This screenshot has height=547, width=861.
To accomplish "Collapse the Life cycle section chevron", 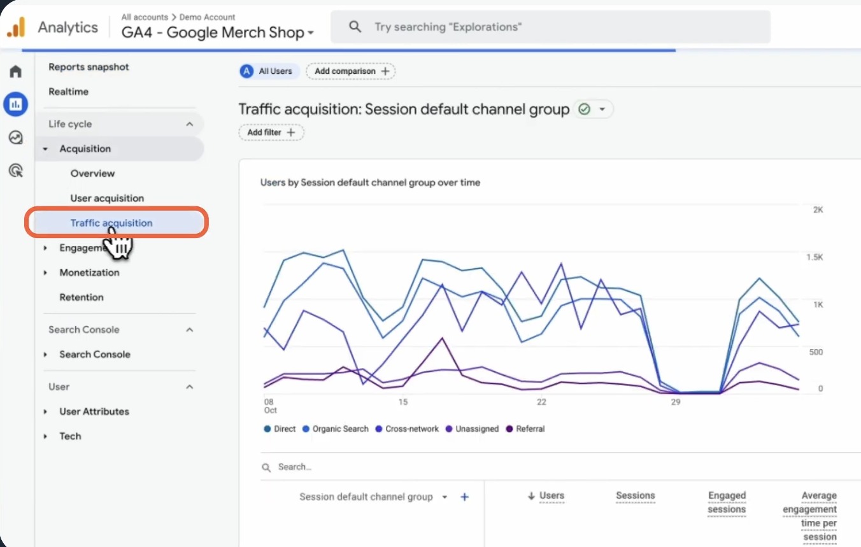I will tap(189, 124).
